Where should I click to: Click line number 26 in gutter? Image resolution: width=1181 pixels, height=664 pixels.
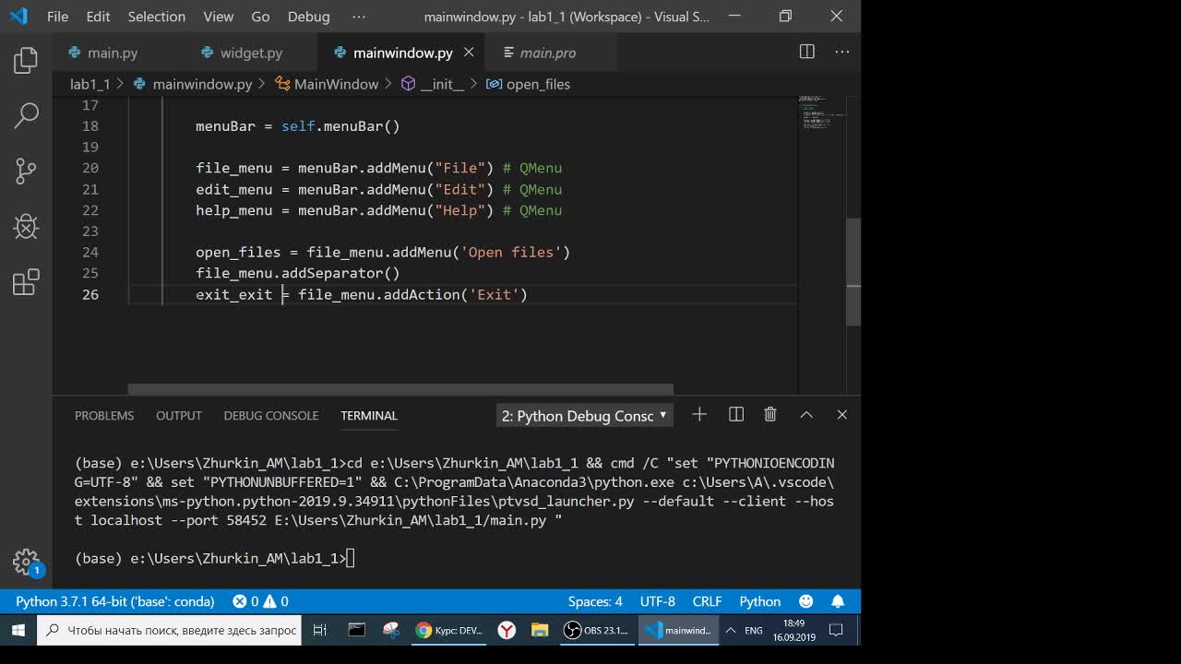point(90,294)
